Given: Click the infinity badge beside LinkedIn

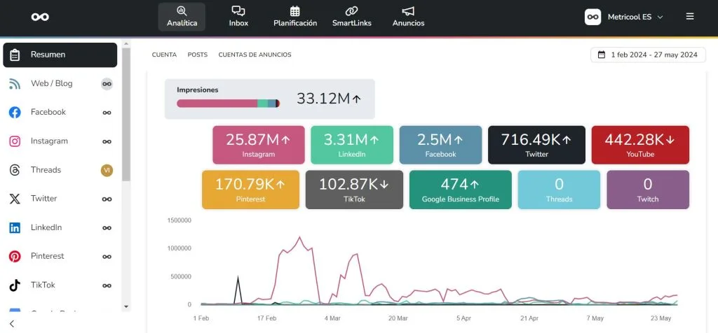Looking at the screenshot, I should tap(107, 228).
